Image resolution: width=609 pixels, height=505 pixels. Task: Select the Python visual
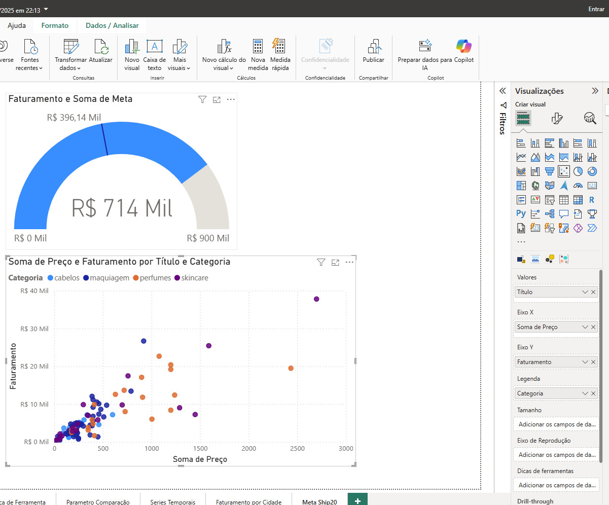pyautogui.click(x=521, y=214)
